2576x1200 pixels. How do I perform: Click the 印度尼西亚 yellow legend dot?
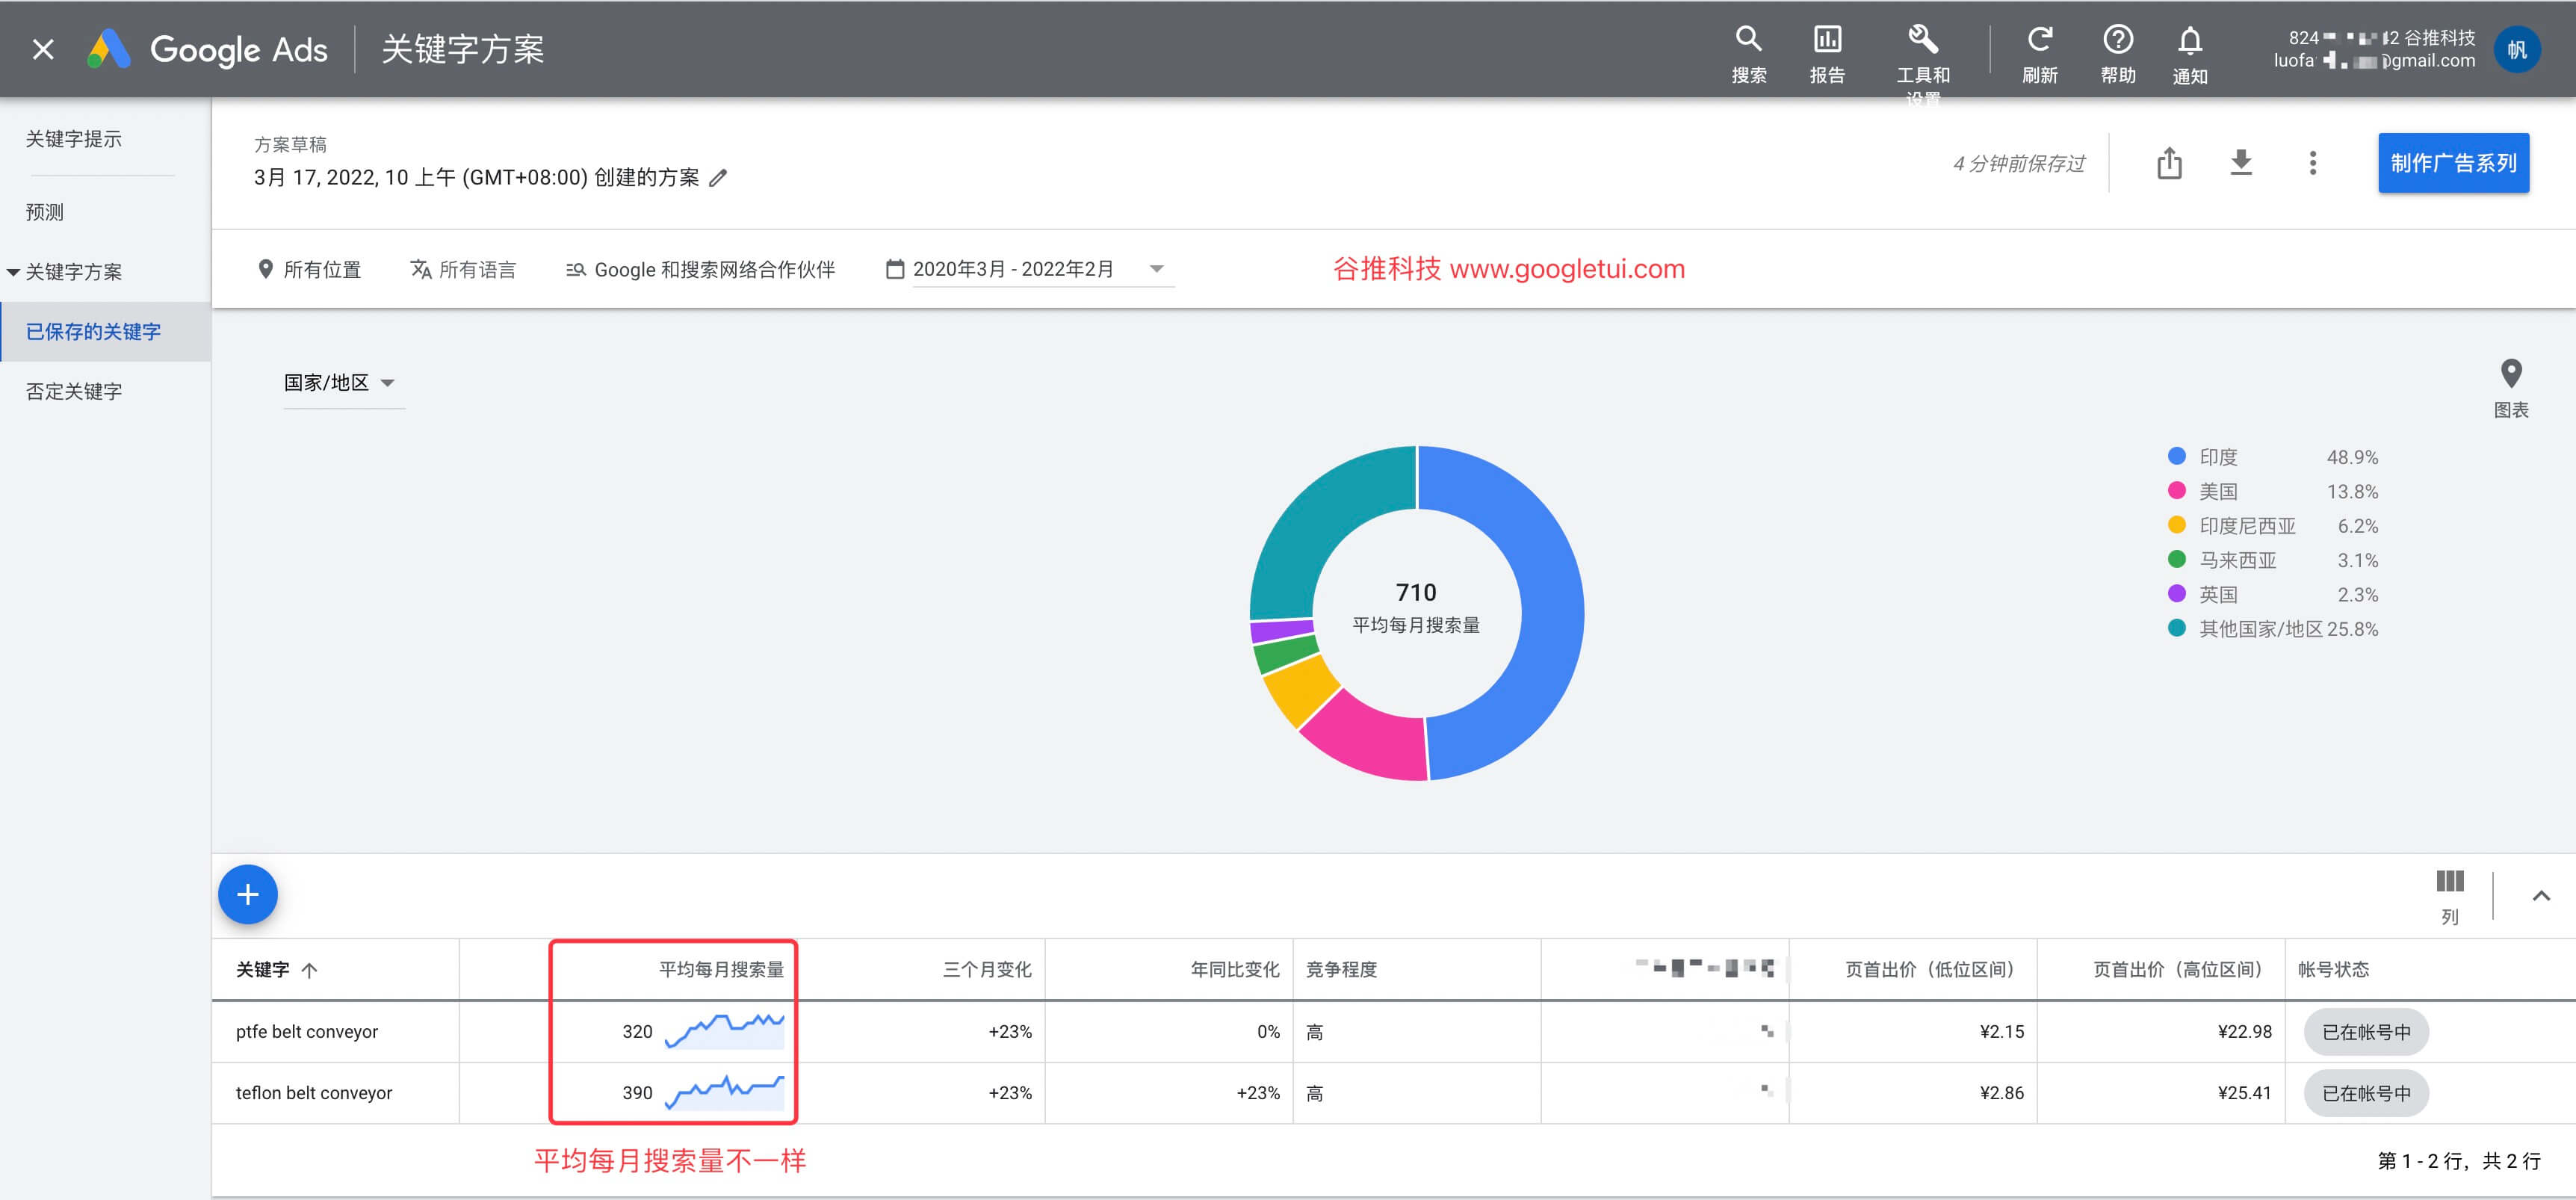point(2176,525)
